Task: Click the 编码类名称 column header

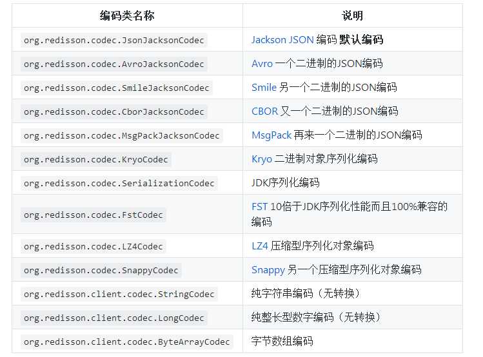Action: pyautogui.click(x=127, y=15)
